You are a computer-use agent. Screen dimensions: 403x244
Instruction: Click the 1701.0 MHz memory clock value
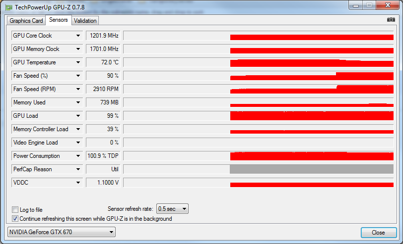click(103, 49)
